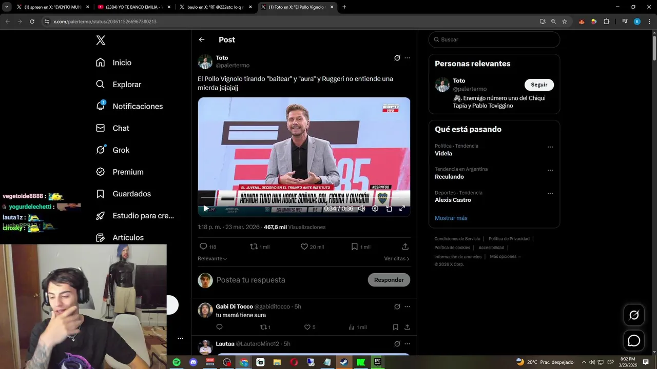
Task: Open the Chrome three-dot menu
Action: click(x=648, y=22)
